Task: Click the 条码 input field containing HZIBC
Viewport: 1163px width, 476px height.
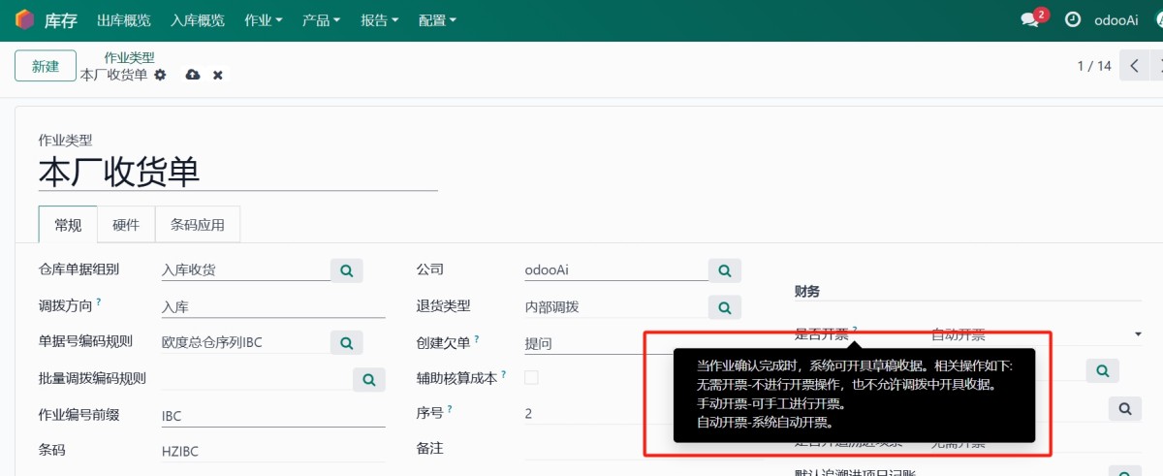Action: (x=271, y=451)
